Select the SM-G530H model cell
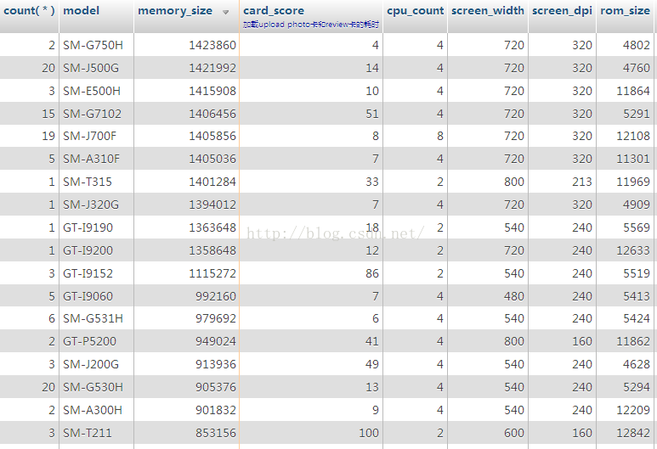 [x=93, y=387]
